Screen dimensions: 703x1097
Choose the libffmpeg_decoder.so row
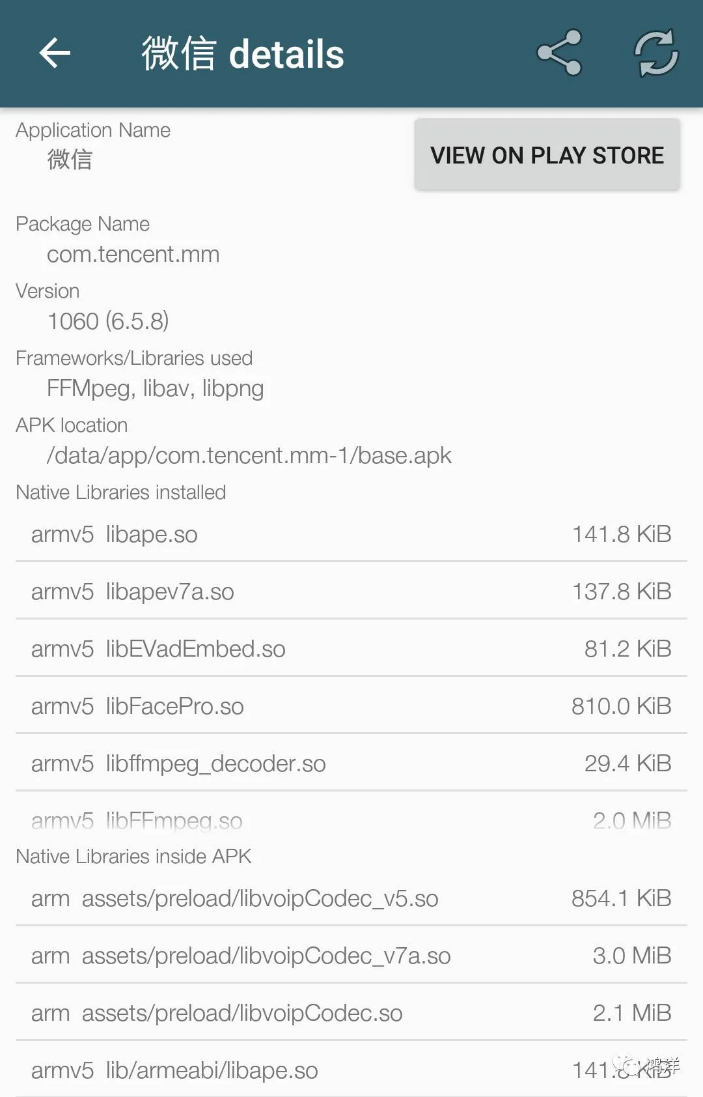coord(351,763)
